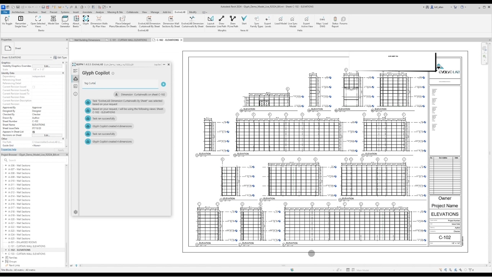Open Glyph settings gear icon

(x=76, y=212)
